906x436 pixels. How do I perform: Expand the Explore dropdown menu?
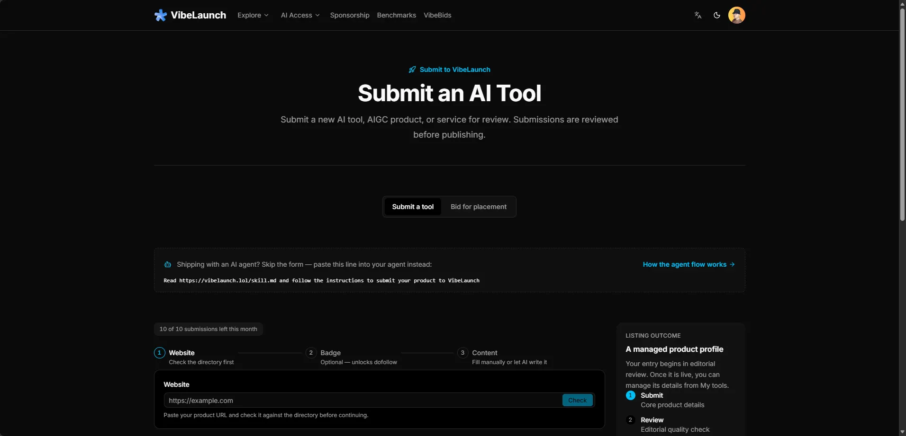253,15
